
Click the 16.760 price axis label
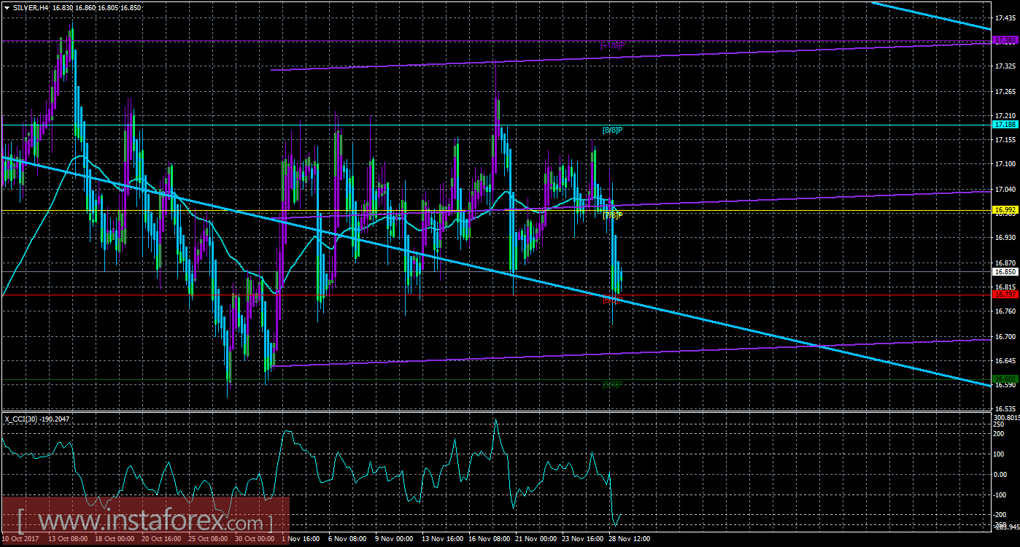coord(1005,311)
